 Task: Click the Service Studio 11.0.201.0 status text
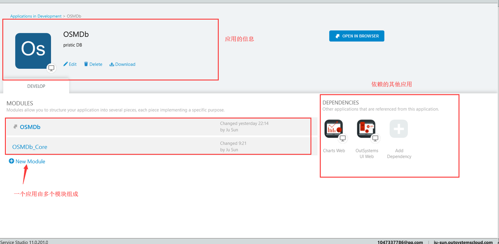tap(24, 242)
